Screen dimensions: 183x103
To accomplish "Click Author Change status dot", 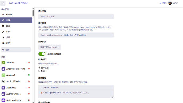I will pyautogui.click(x=29, y=94).
